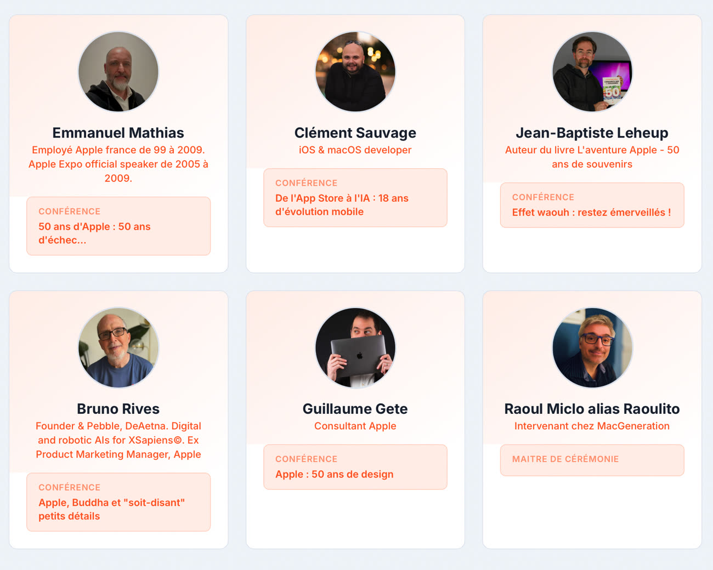Click the Guillaume Gete name heading
Viewport: 713px width, 570px height.
(x=355, y=409)
